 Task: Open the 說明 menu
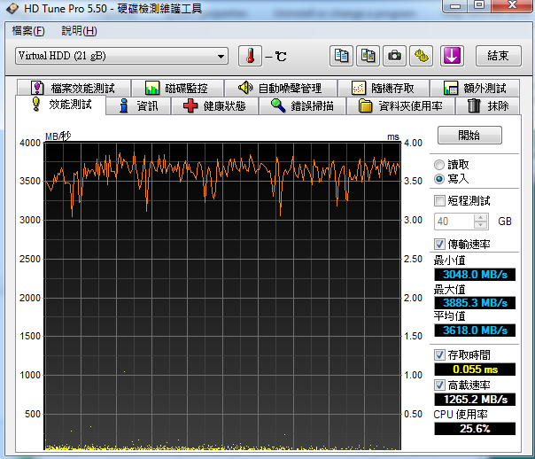[x=79, y=30]
